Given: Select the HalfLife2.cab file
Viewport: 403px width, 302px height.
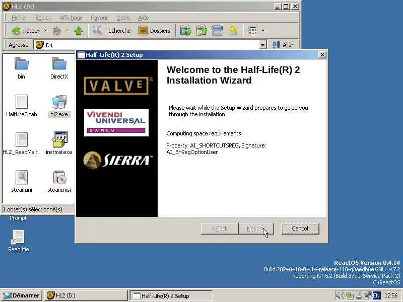Looking at the screenshot, I should point(22,106).
